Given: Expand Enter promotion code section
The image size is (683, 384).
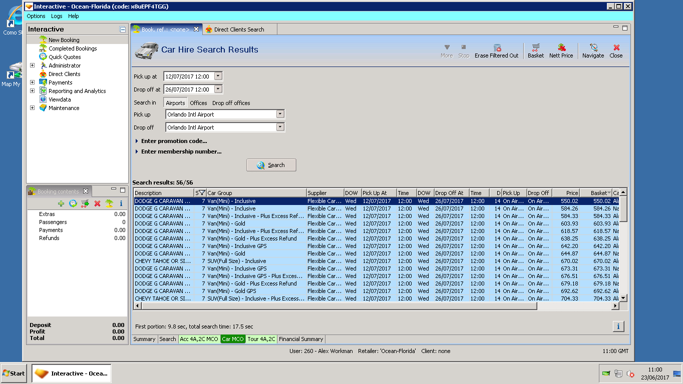Looking at the screenshot, I should coord(173,141).
